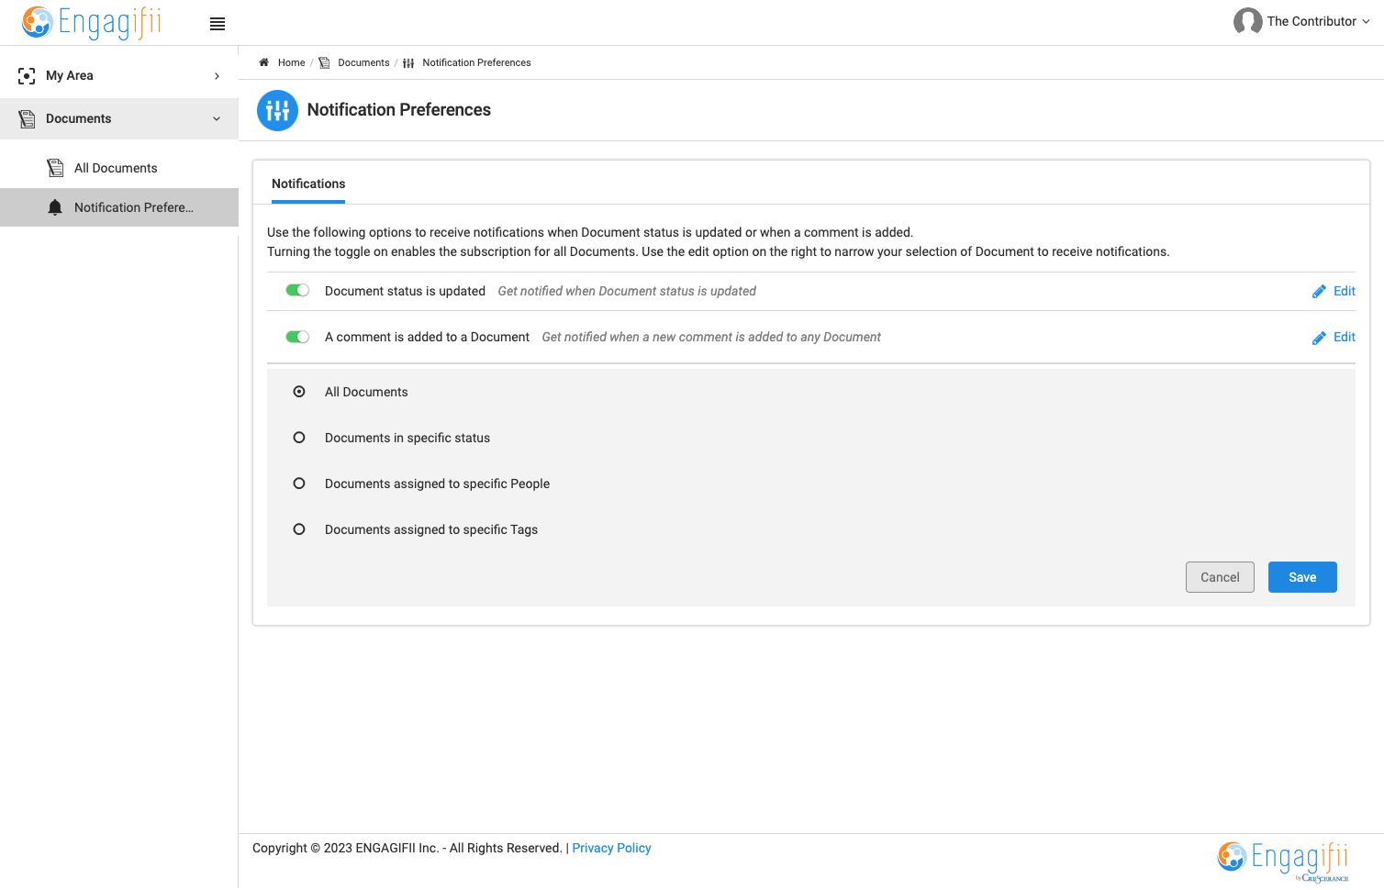The width and height of the screenshot is (1384, 890).
Task: Open the My Area menu item
Action: pos(119,75)
